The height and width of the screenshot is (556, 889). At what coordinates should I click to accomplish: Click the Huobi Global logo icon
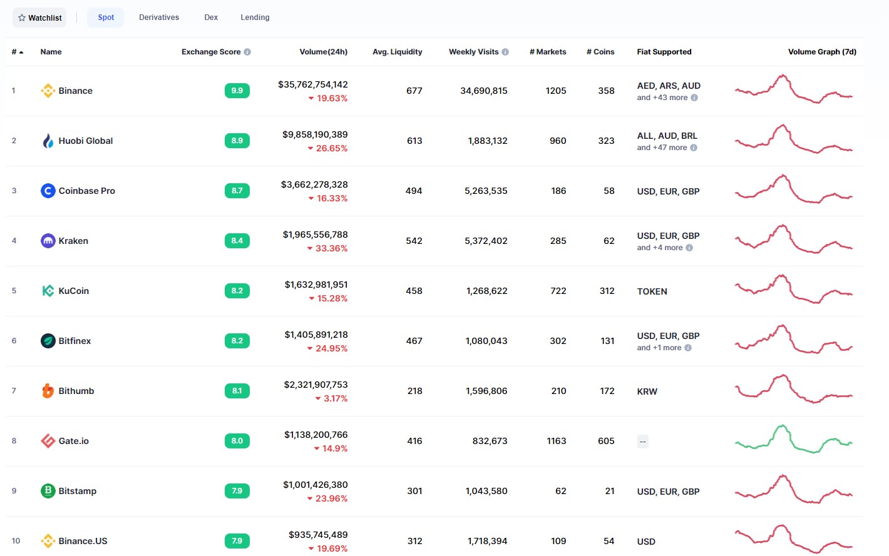48,141
